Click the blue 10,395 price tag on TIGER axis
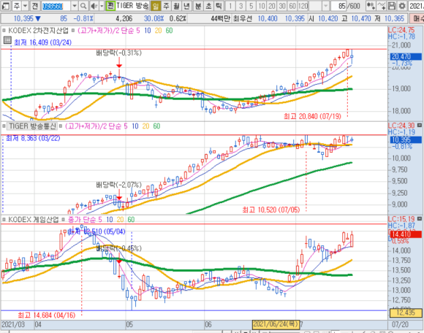Screen dimensions: 424x333 coord(406,140)
